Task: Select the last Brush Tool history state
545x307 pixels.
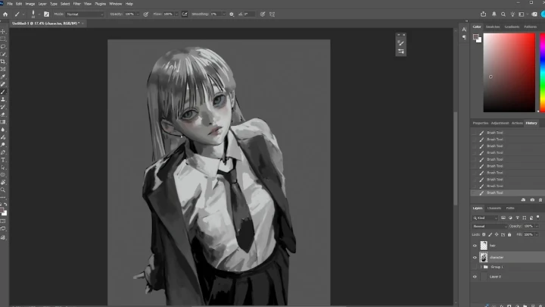Action: pos(508,193)
